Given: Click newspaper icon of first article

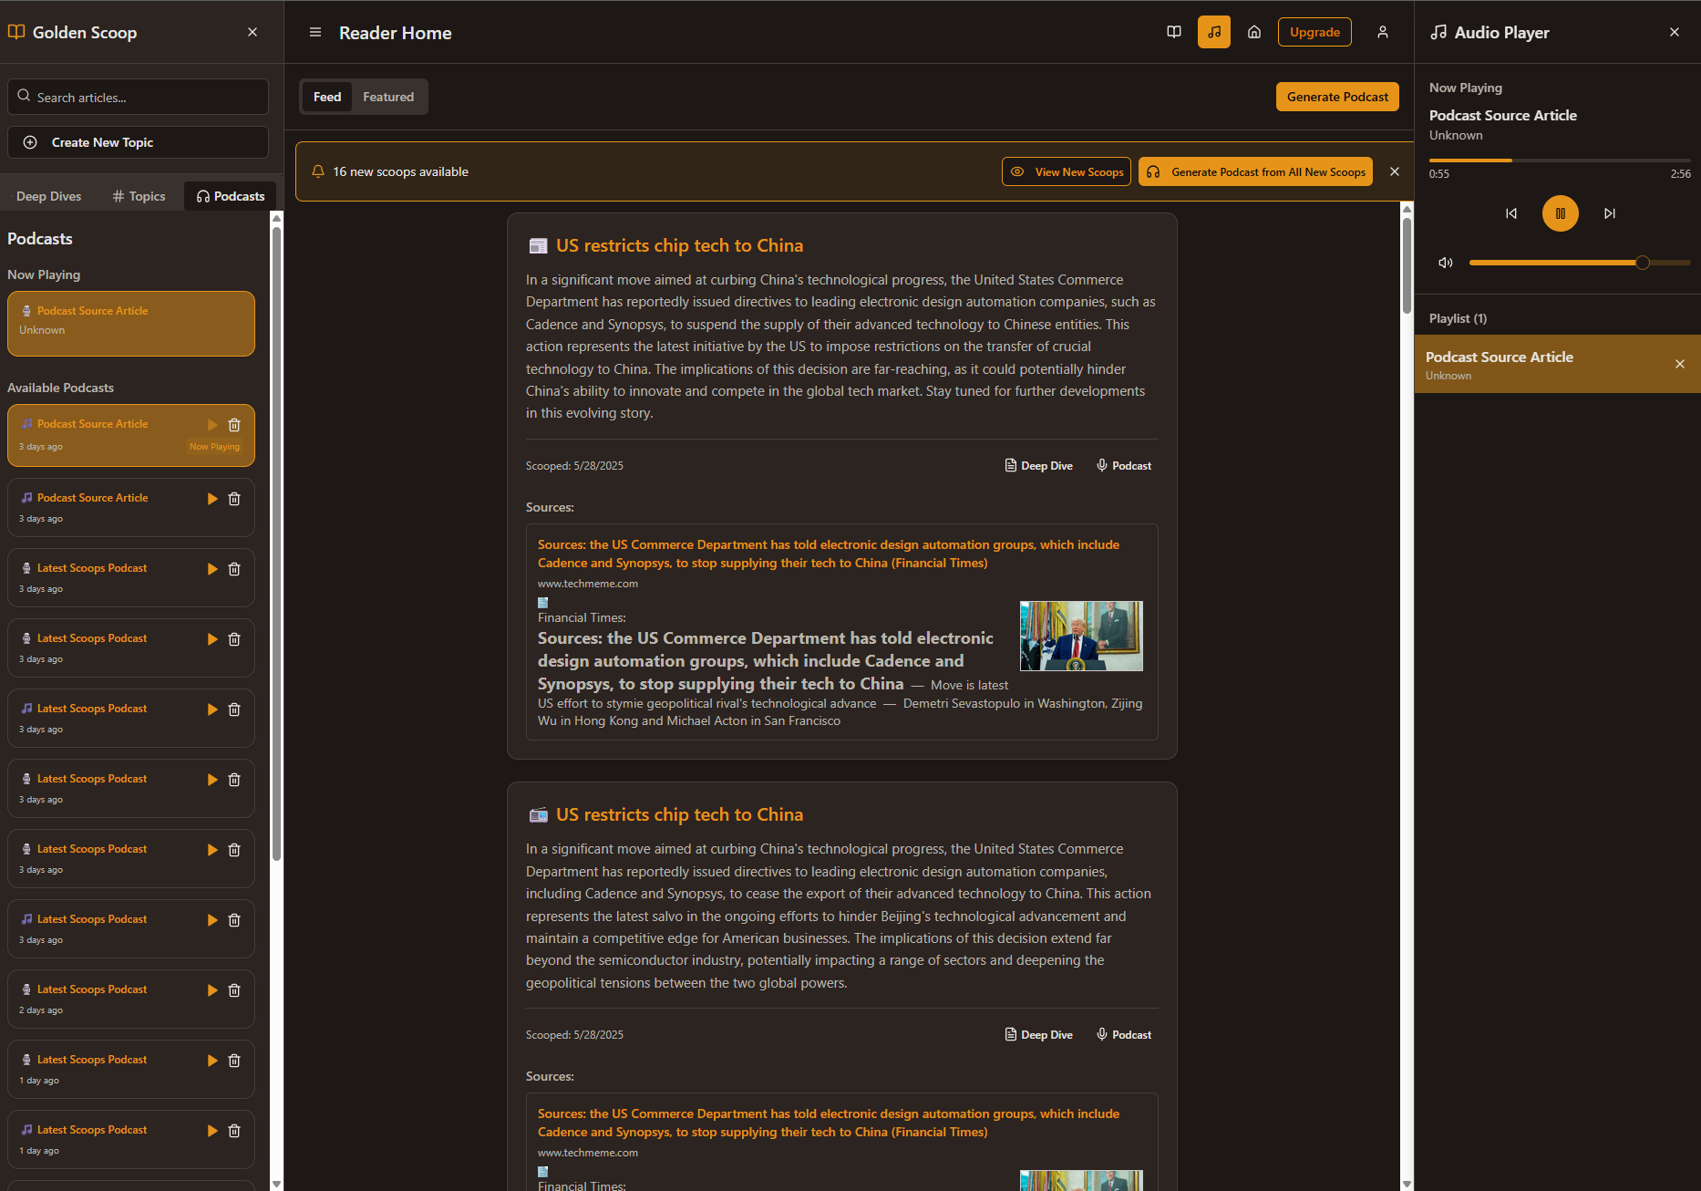Looking at the screenshot, I should (x=538, y=246).
